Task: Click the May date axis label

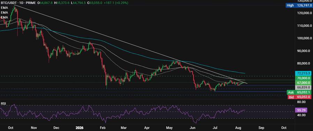Action: 169,128
